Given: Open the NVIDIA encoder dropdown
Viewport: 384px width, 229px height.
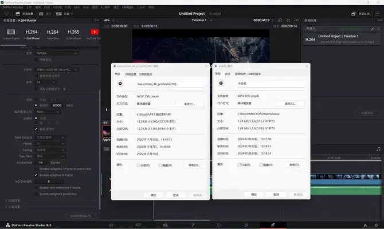Looking at the screenshot, I should [57, 53].
